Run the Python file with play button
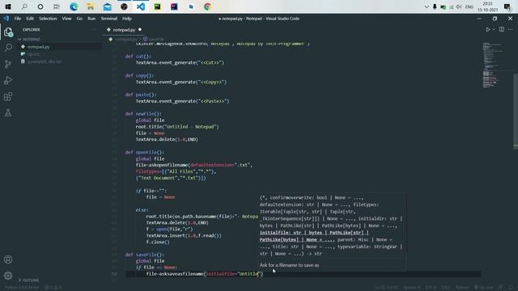 click(x=488, y=29)
